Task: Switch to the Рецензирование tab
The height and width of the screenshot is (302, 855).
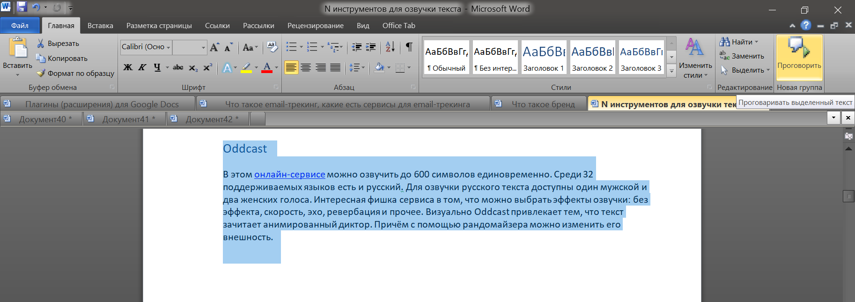Action: [x=316, y=26]
